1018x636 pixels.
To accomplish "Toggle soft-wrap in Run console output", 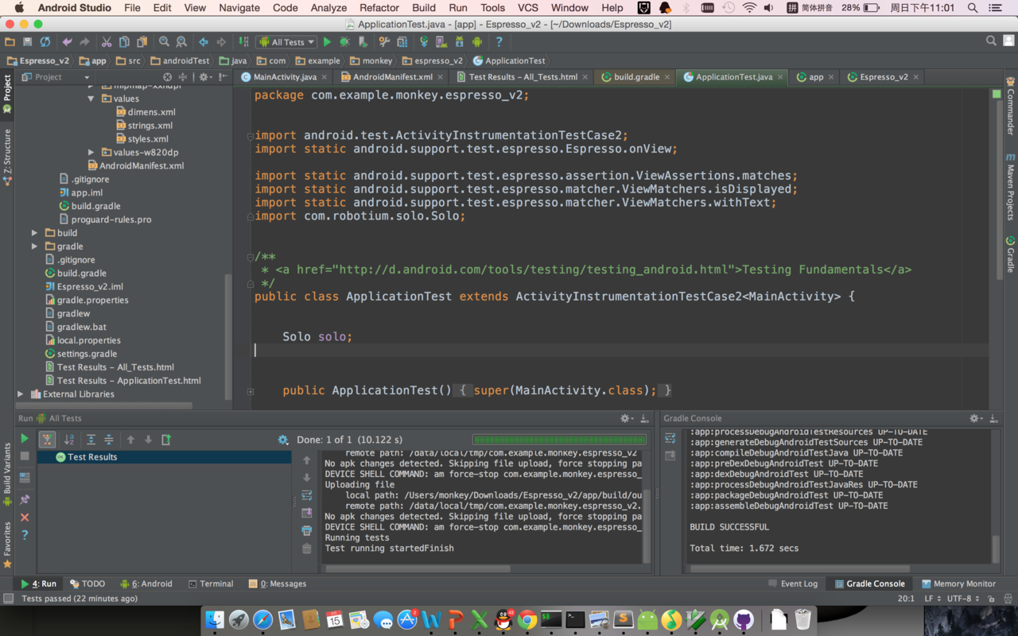I will point(307,495).
